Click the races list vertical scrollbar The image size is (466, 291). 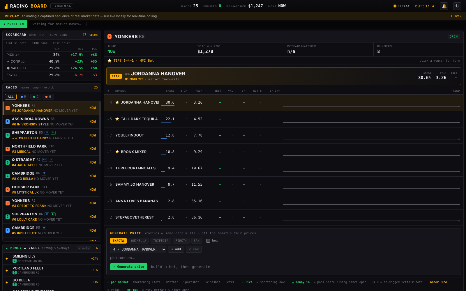click(x=100, y=133)
